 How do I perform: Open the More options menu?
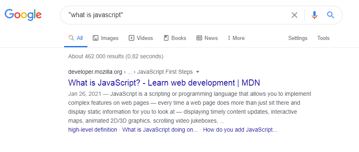[x=236, y=38]
